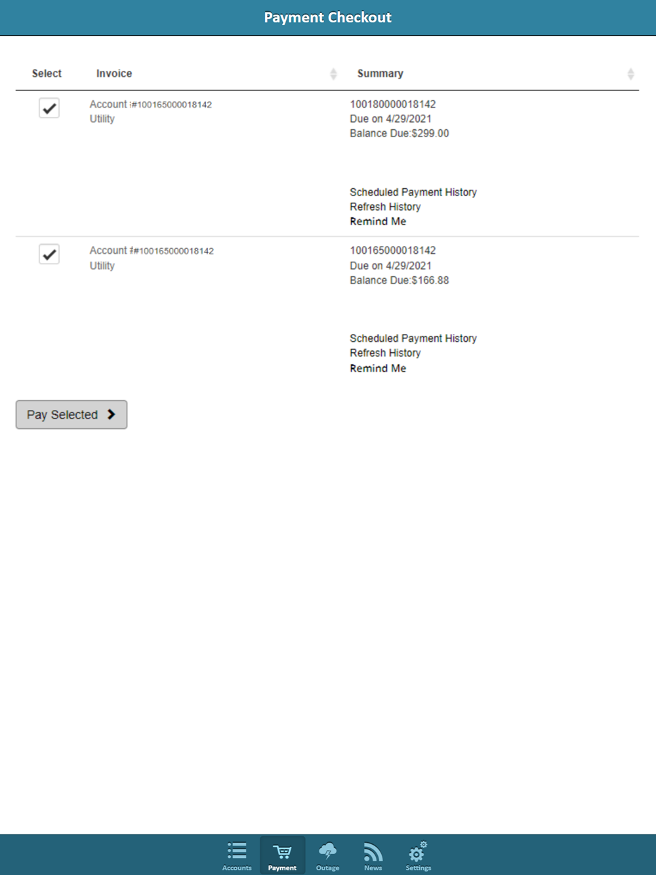Click Refresh History for second account
The height and width of the screenshot is (875, 656).
click(385, 353)
